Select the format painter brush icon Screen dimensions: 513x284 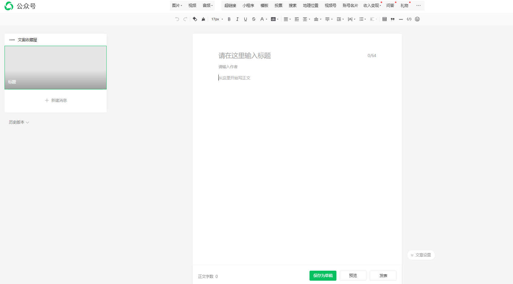pos(203,19)
